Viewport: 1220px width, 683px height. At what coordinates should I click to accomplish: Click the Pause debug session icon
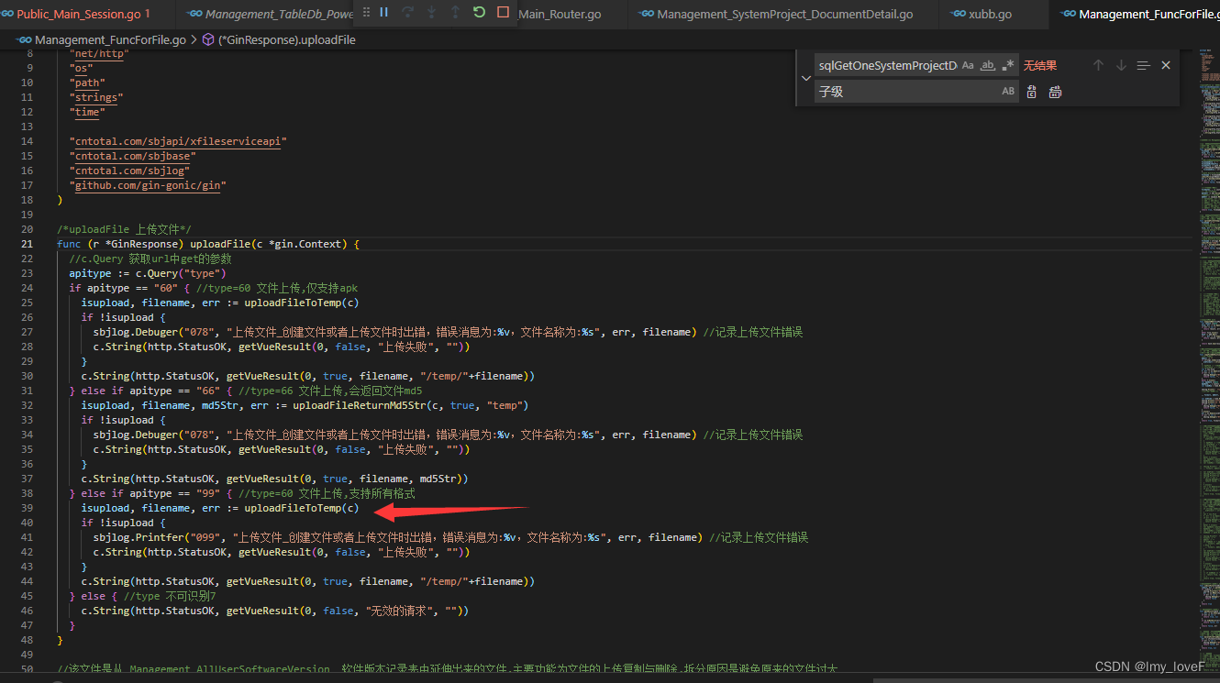pyautogui.click(x=383, y=13)
